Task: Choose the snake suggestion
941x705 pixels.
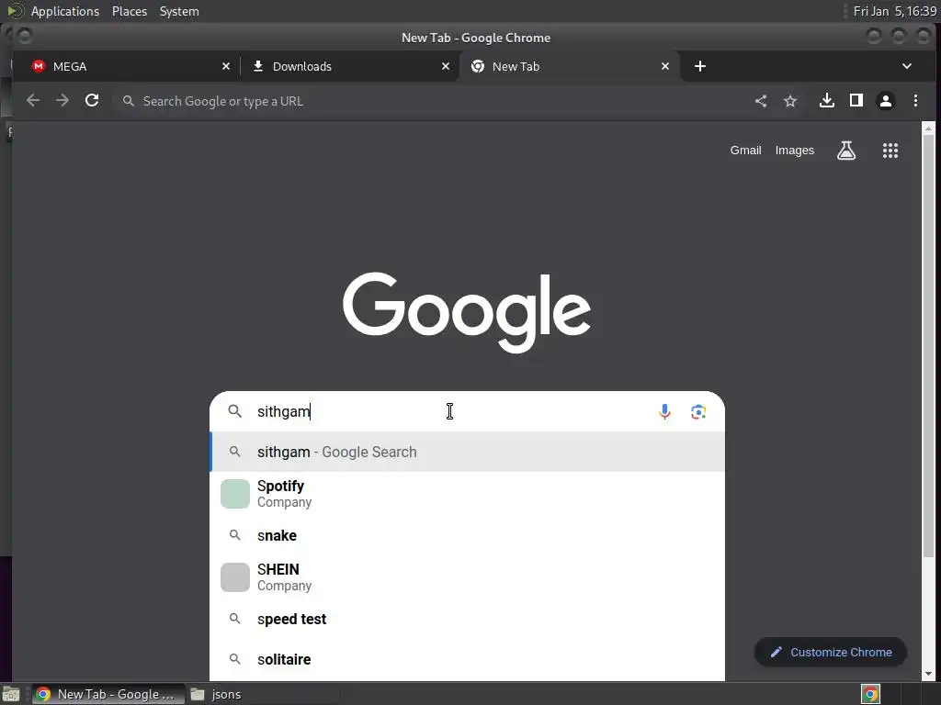Action: pyautogui.click(x=467, y=535)
